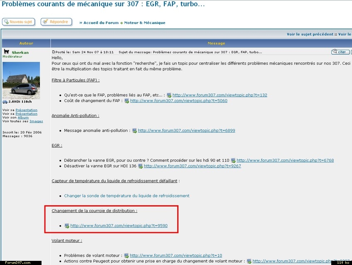
Task: Click link icon before t=6768 URL
Action: pyautogui.click(x=233, y=160)
